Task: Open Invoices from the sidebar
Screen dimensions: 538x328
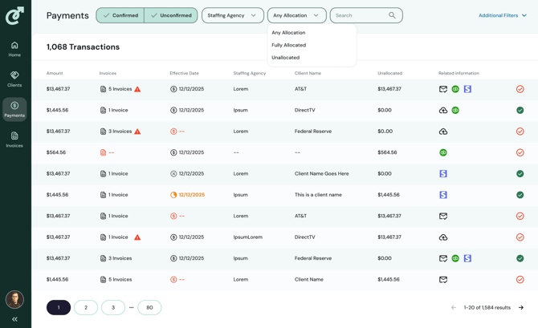Action: coord(14,140)
